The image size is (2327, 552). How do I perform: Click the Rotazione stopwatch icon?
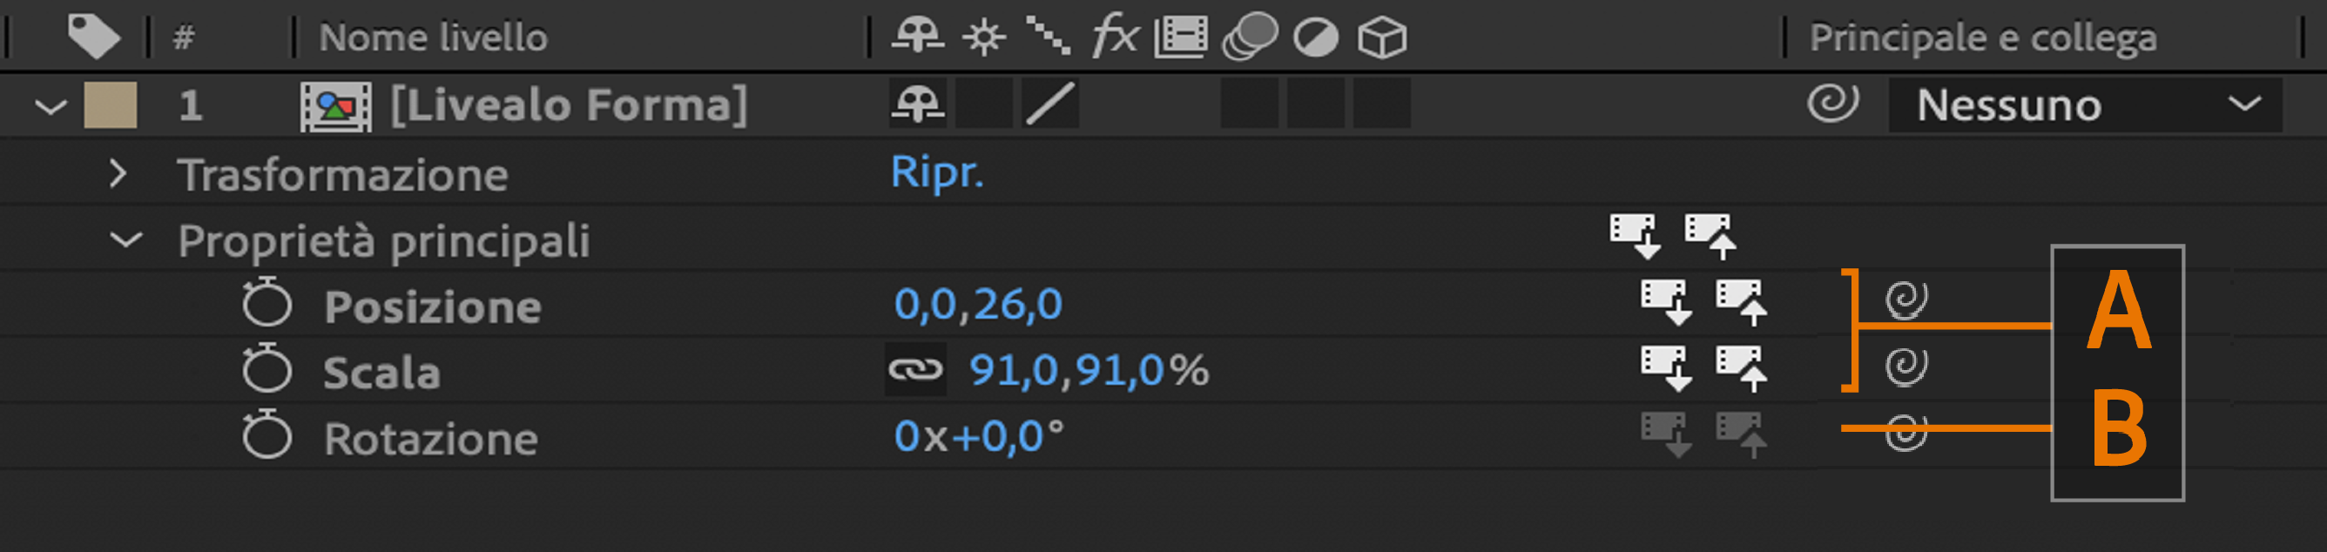tap(266, 435)
